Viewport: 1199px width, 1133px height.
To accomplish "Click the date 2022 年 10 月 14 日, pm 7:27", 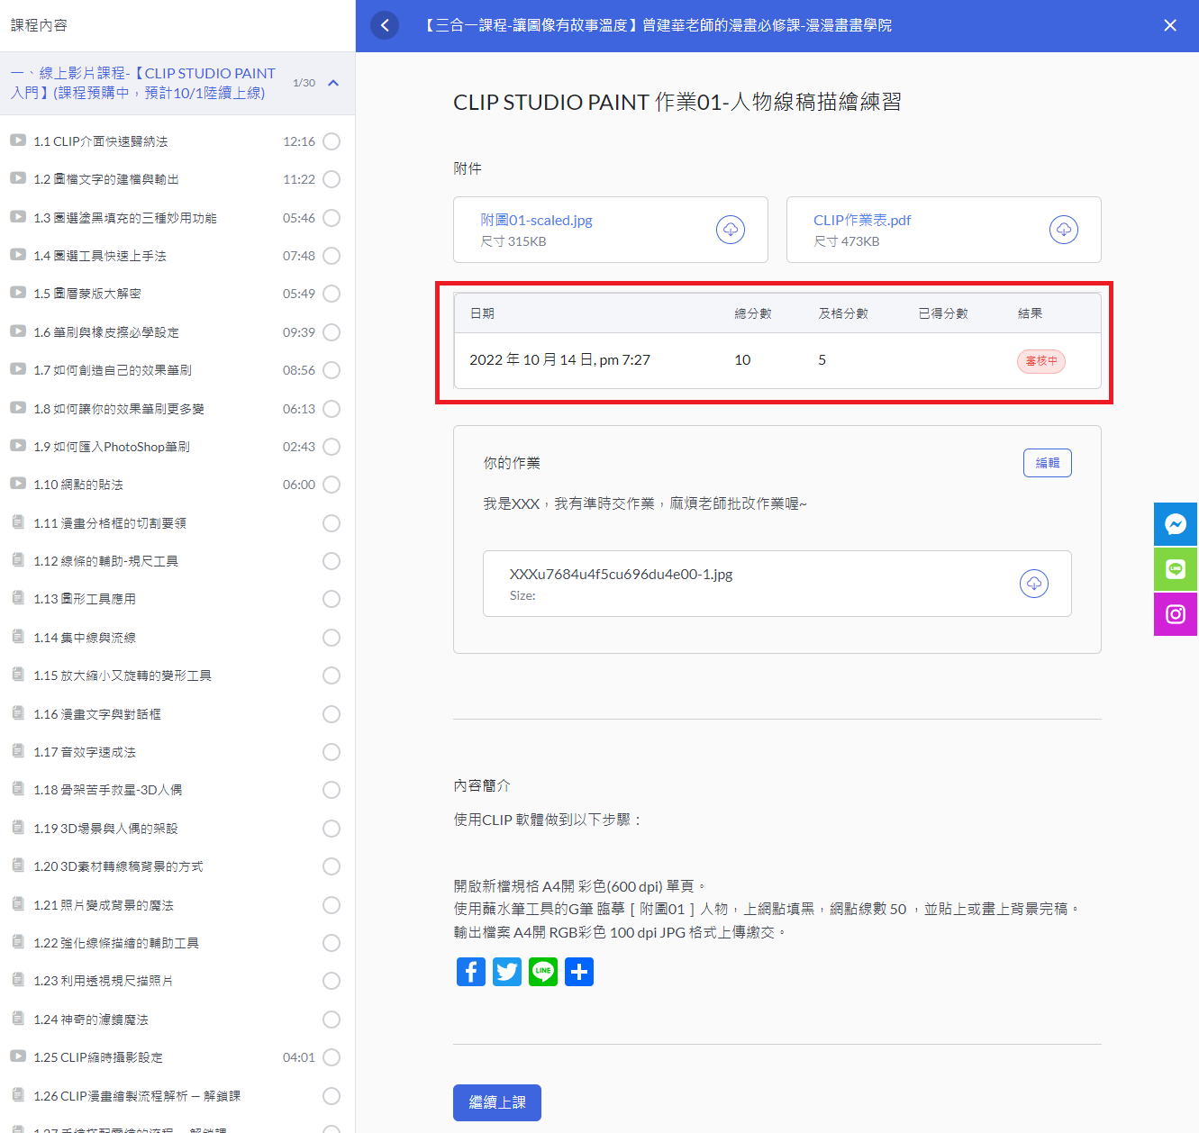I will tap(559, 359).
